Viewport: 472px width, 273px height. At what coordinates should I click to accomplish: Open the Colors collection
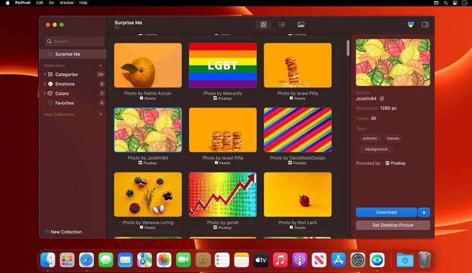point(62,94)
